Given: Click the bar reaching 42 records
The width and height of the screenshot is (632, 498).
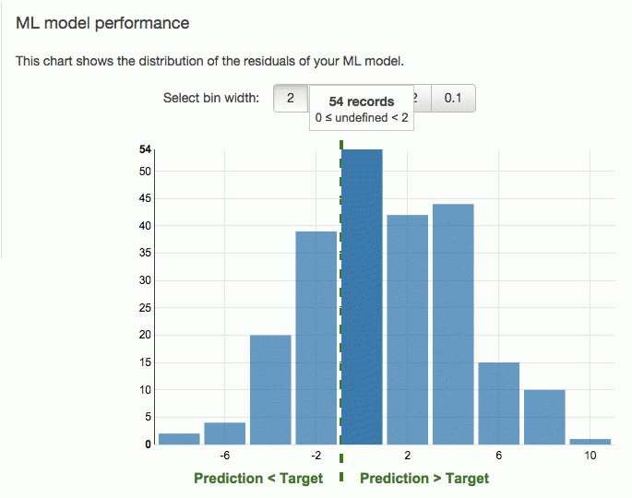Looking at the screenshot, I should (408, 329).
